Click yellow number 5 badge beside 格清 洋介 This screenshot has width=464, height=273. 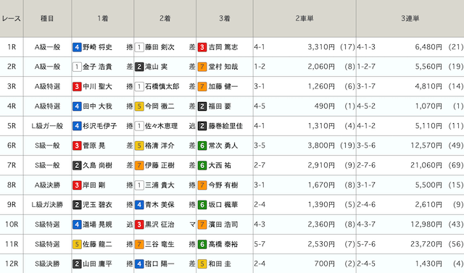(139, 146)
